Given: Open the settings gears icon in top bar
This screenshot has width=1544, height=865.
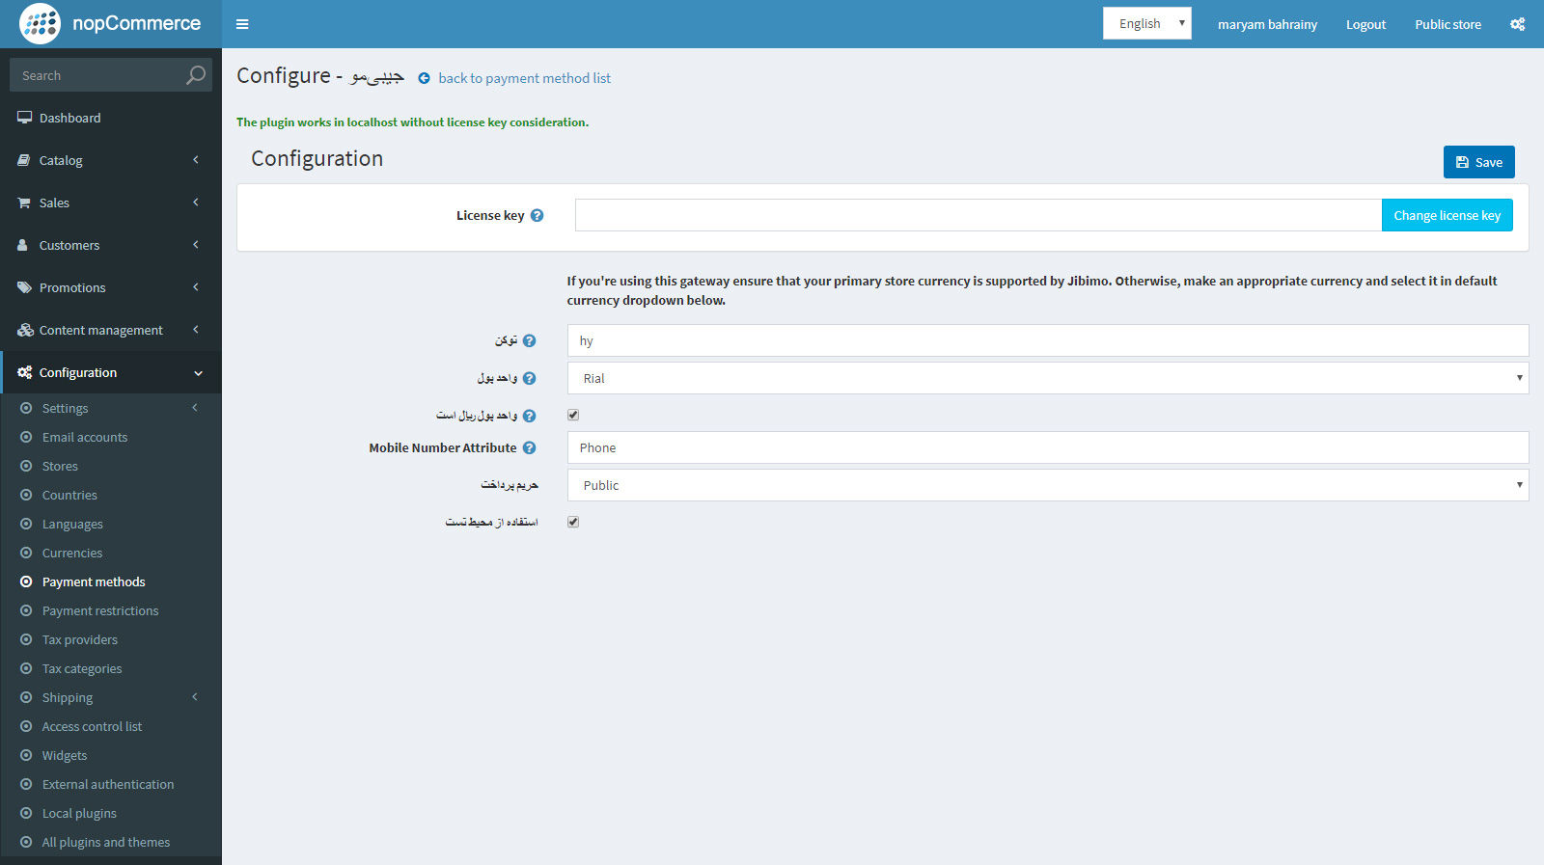Looking at the screenshot, I should coord(1518,24).
